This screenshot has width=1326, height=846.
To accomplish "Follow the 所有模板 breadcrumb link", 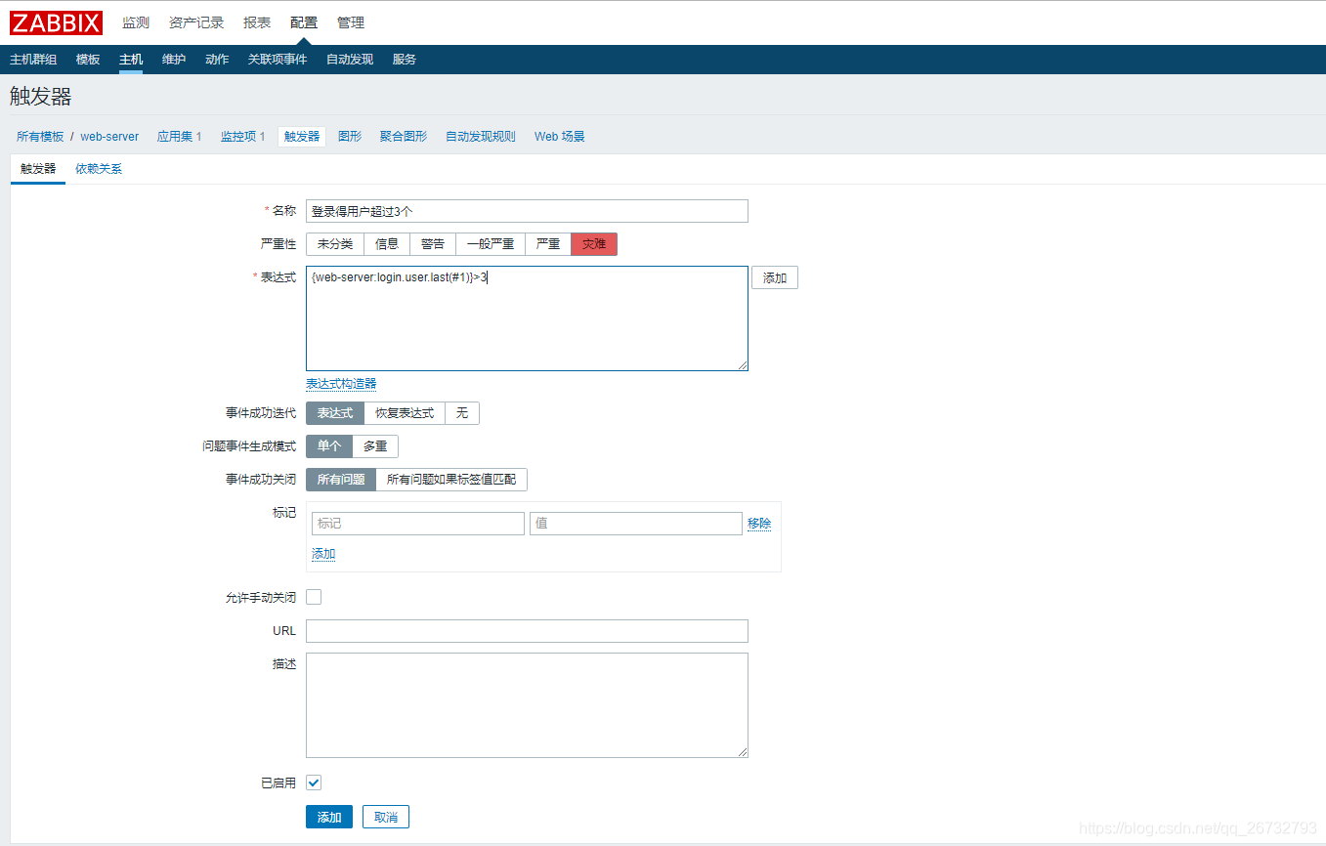I will tap(40, 137).
